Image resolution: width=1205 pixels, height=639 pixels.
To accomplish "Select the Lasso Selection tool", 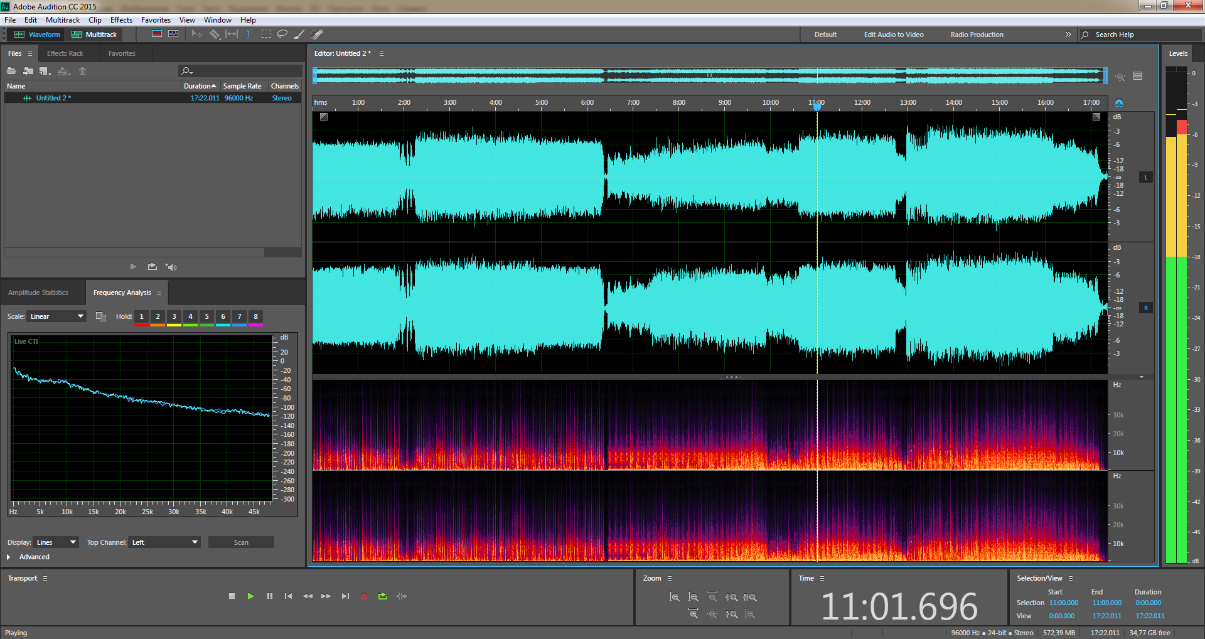I will coord(282,34).
